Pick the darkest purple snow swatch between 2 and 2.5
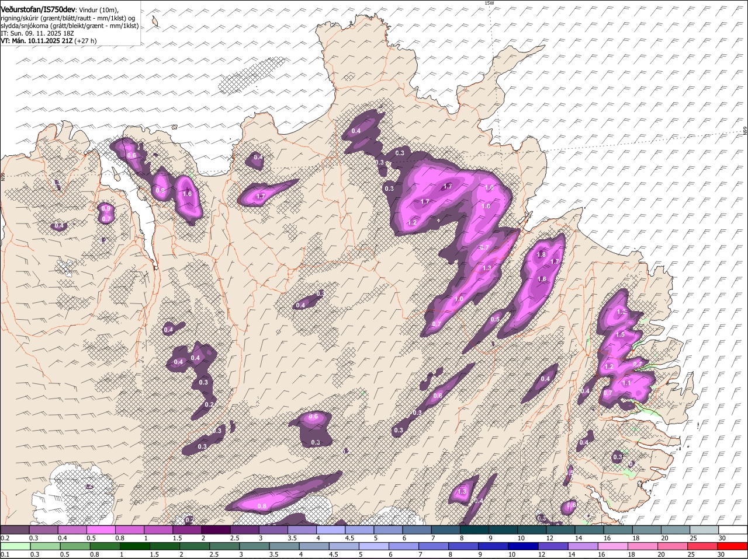The image size is (748, 559). point(216,529)
